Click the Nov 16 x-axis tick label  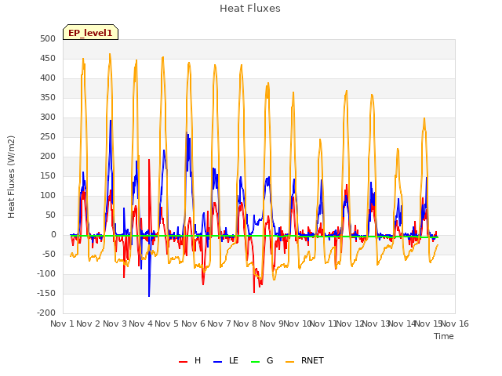click(x=455, y=324)
